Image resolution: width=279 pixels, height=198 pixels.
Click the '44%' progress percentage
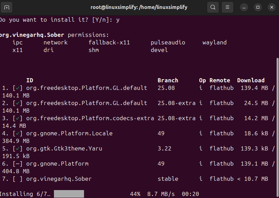[135, 194]
